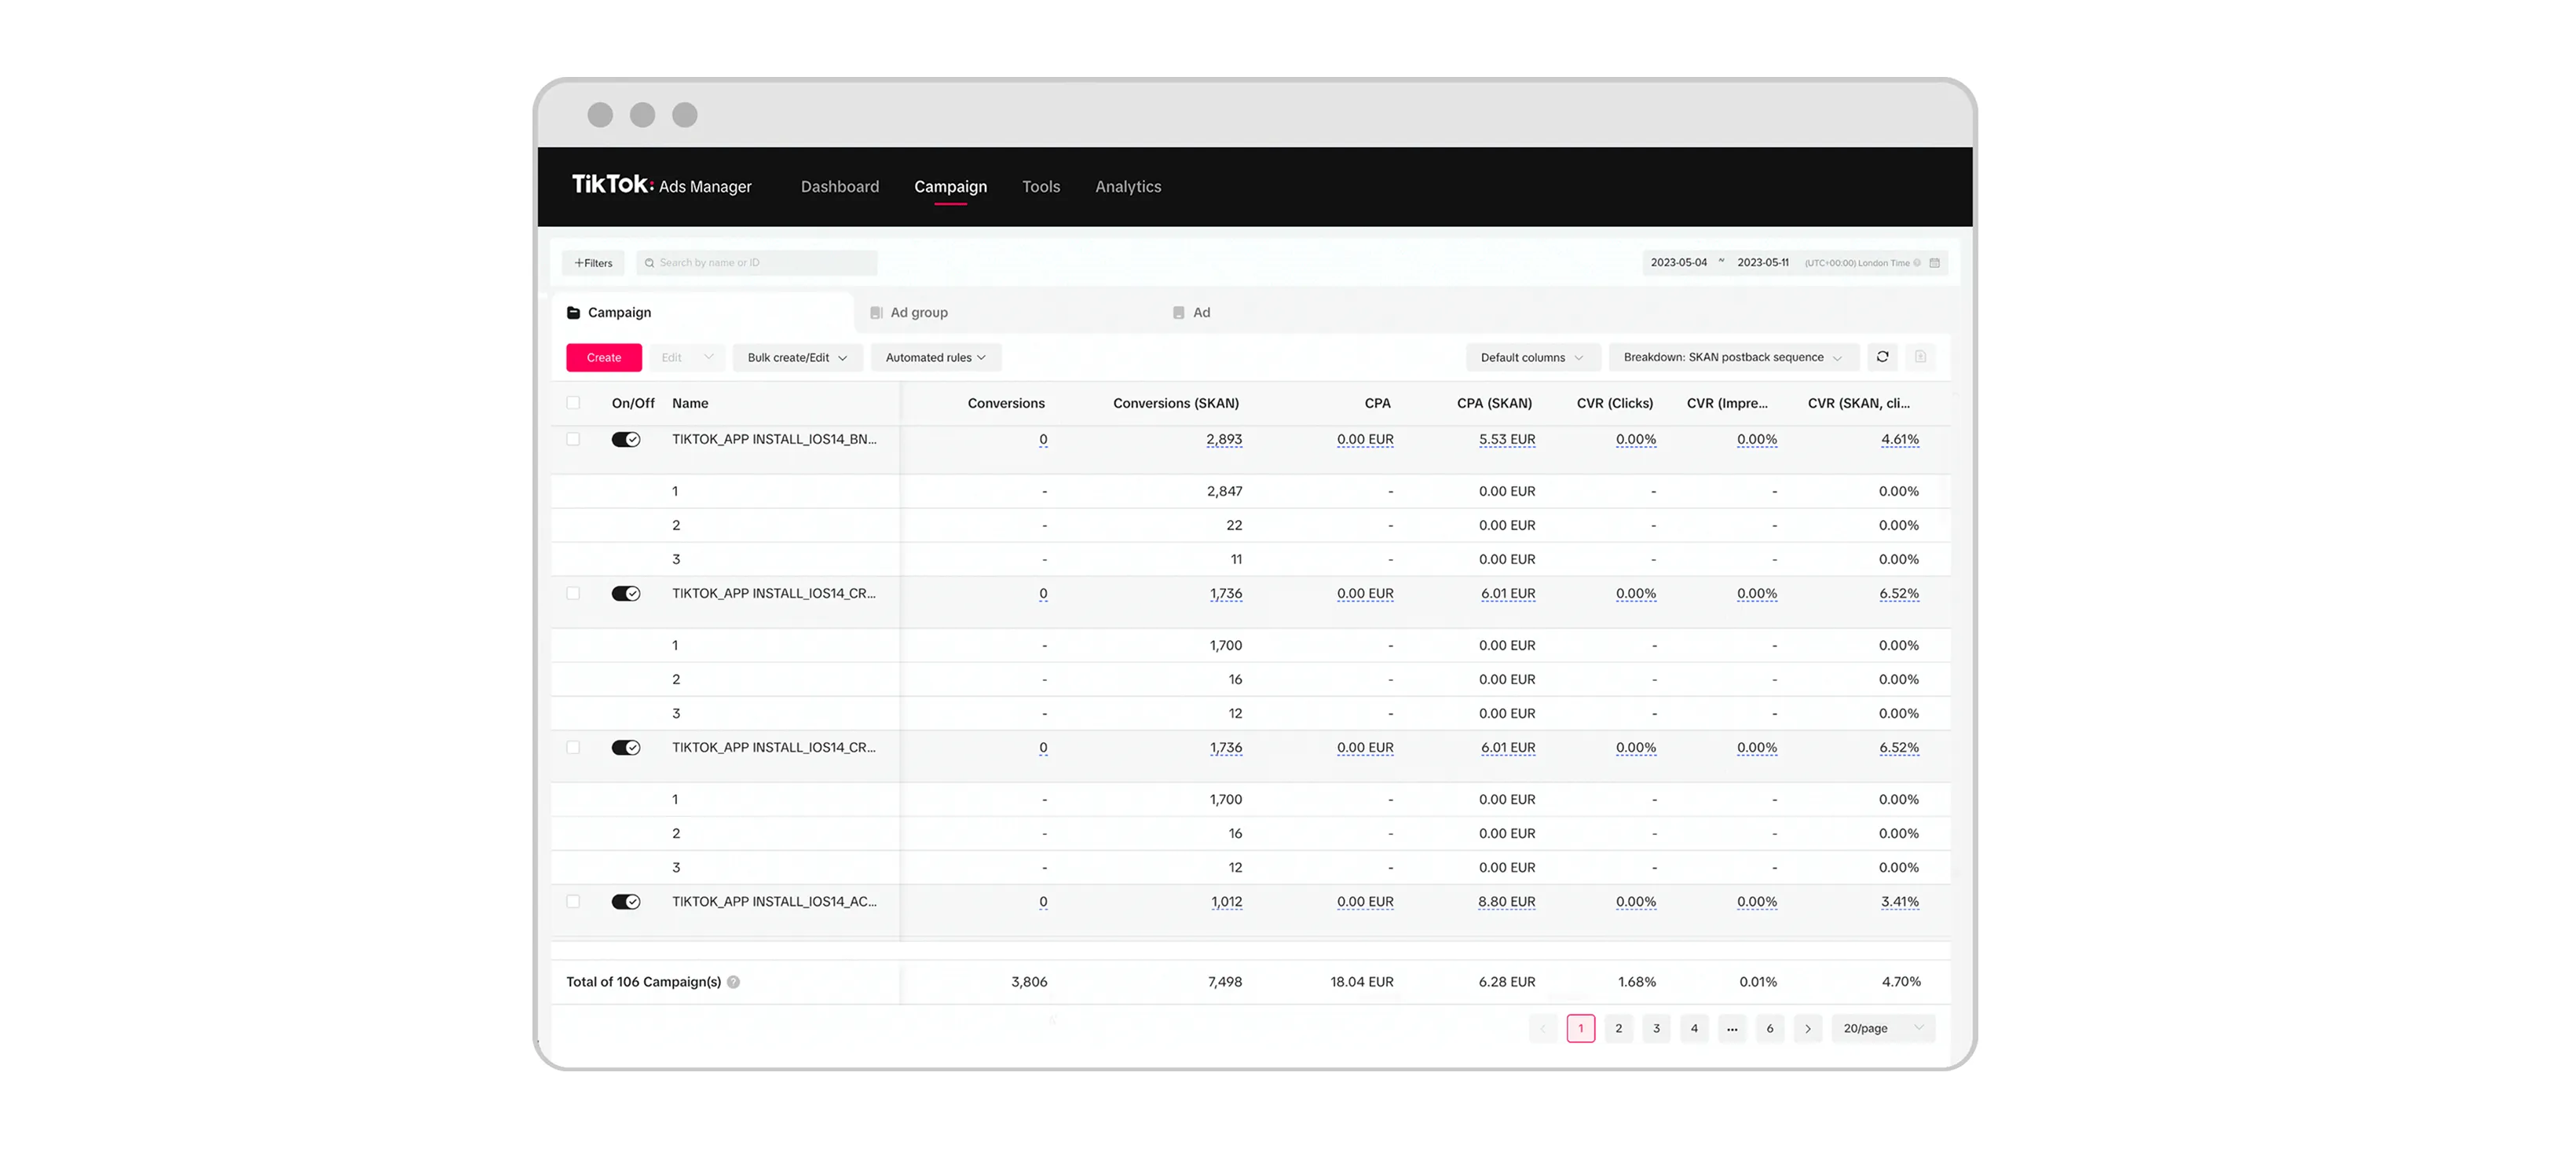Click the search magnifier icon
Image resolution: width=2576 pixels, height=1153 pixels.
click(x=649, y=263)
